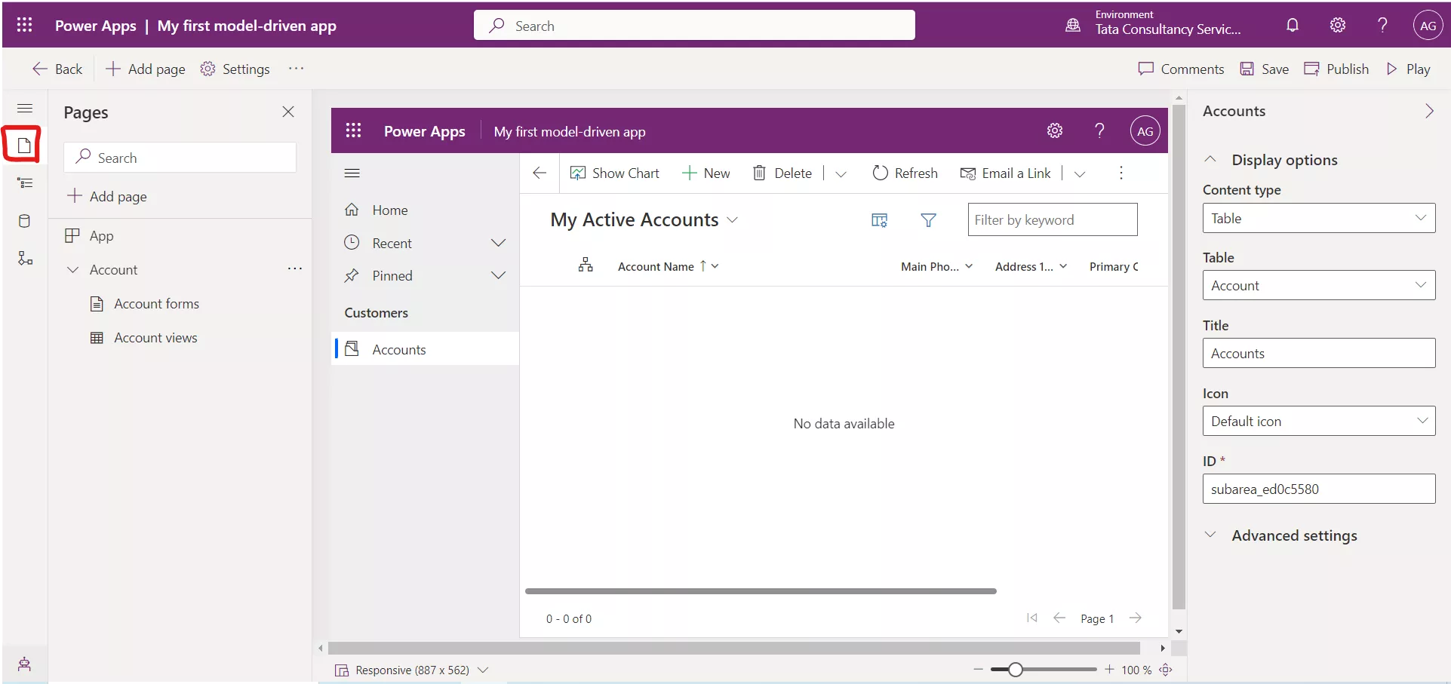This screenshot has height=684, width=1451.
Task: Open the Navigation sidebar icon
Action: point(24,183)
